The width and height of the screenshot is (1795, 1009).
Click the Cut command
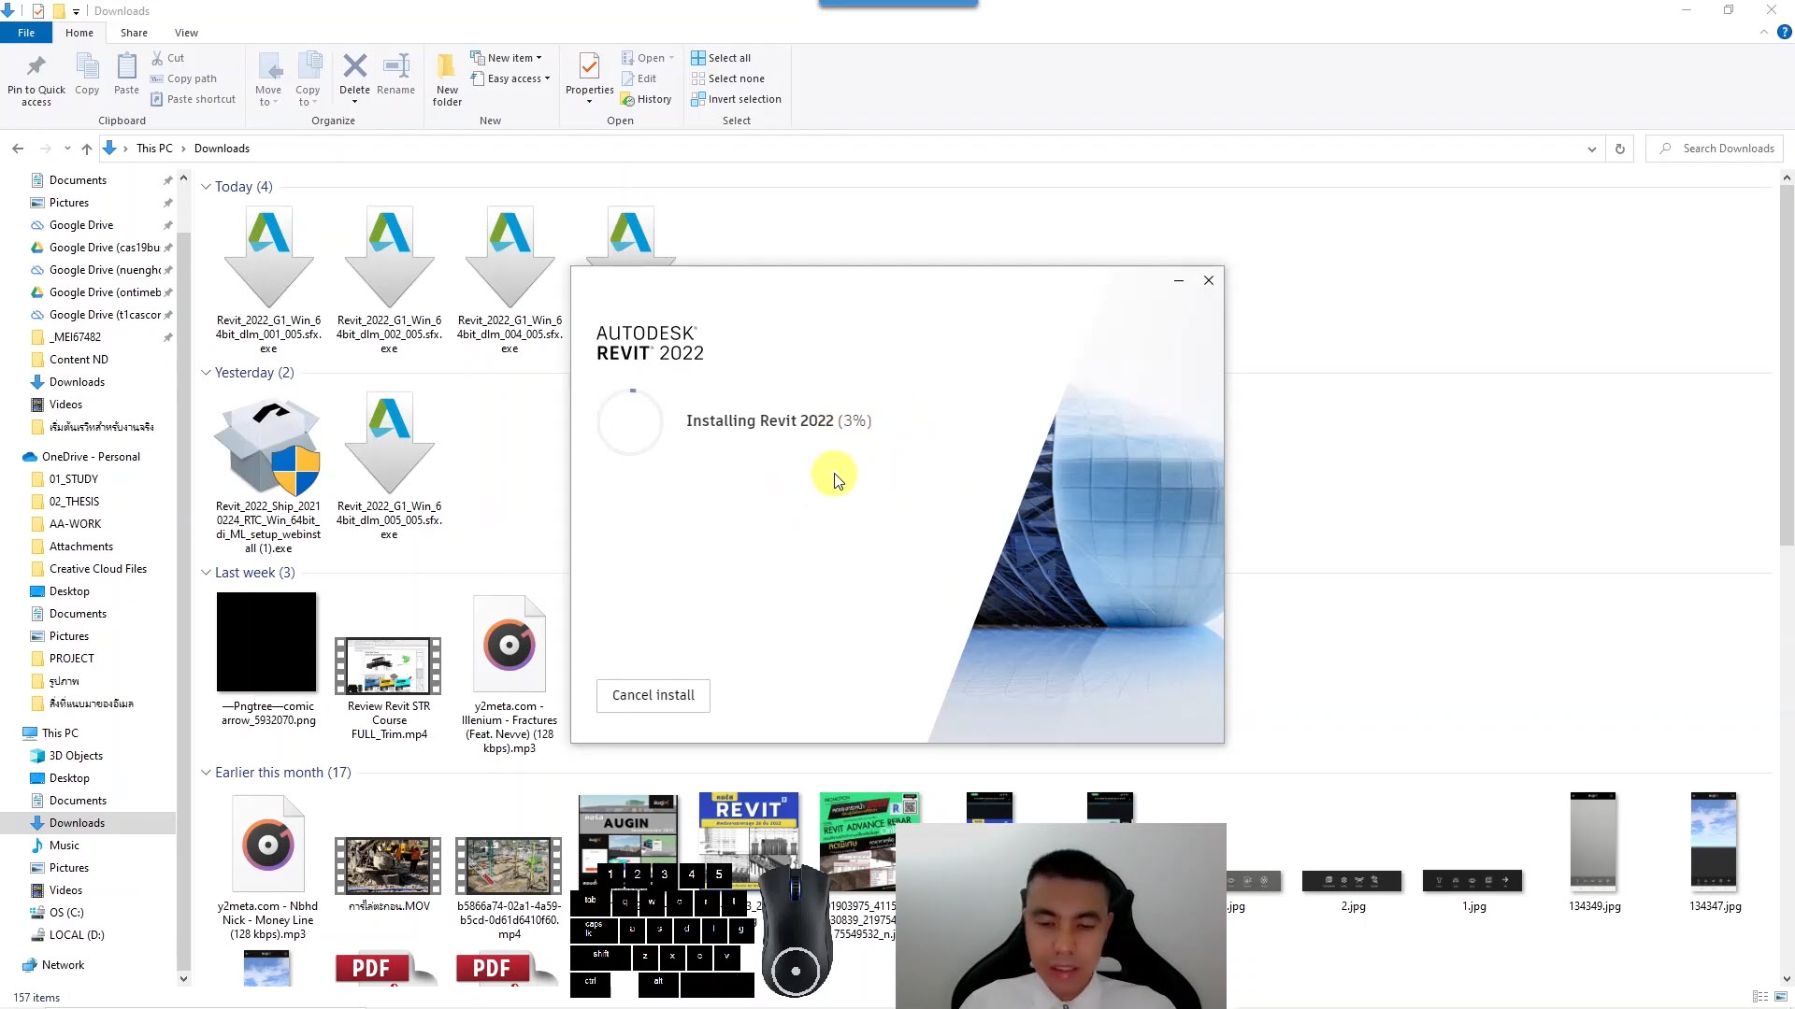(x=168, y=58)
